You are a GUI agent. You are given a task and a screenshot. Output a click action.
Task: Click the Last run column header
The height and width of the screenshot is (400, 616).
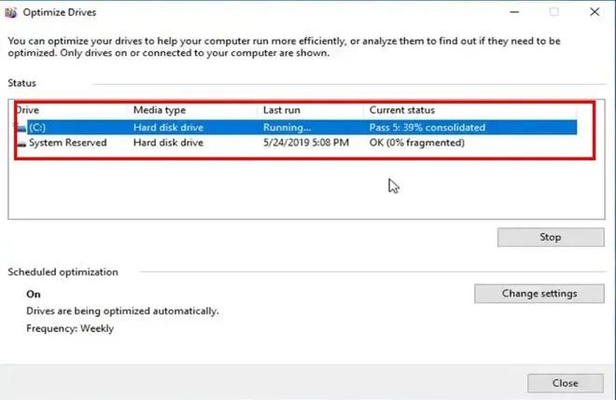pos(281,110)
